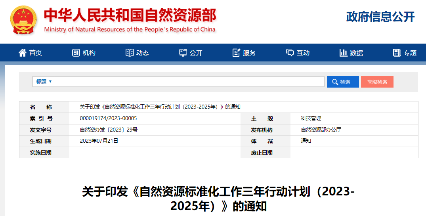This screenshot has width=426, height=216.
Task: Open the 机构 navigation item
Action: [x=84, y=53]
